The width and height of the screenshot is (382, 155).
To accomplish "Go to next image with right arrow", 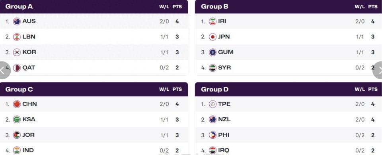I will [x=378, y=70].
